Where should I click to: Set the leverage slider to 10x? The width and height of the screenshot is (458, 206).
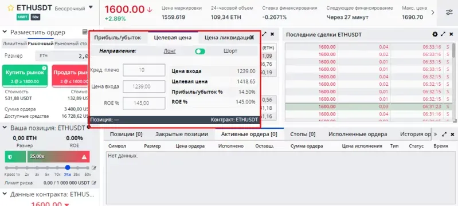57,168
